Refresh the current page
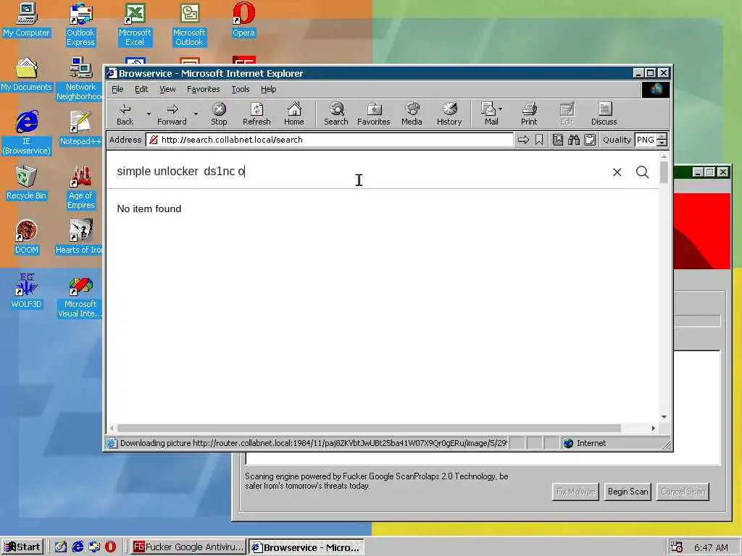 point(257,114)
